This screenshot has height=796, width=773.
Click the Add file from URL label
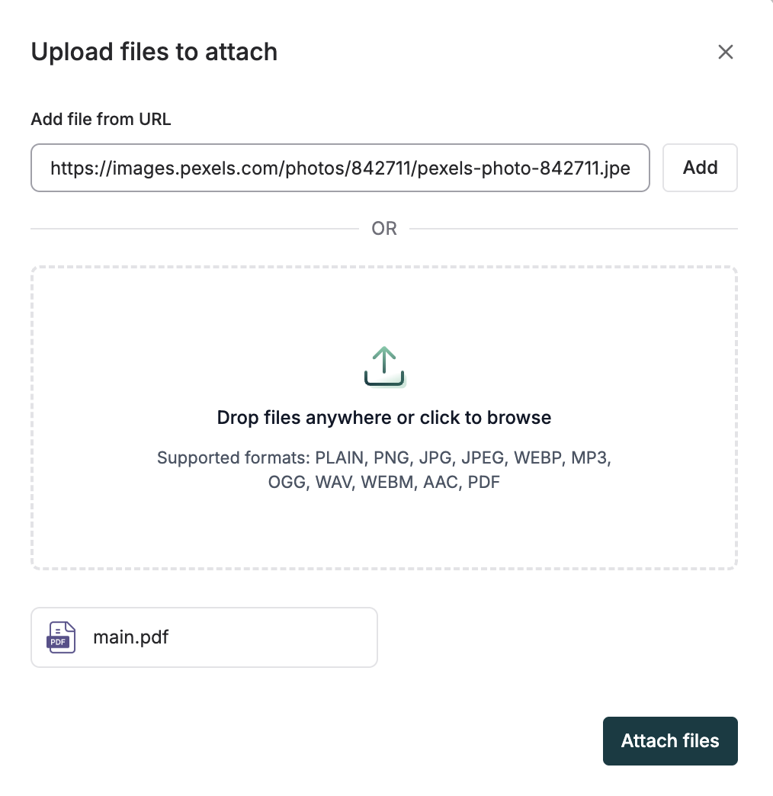coord(100,119)
